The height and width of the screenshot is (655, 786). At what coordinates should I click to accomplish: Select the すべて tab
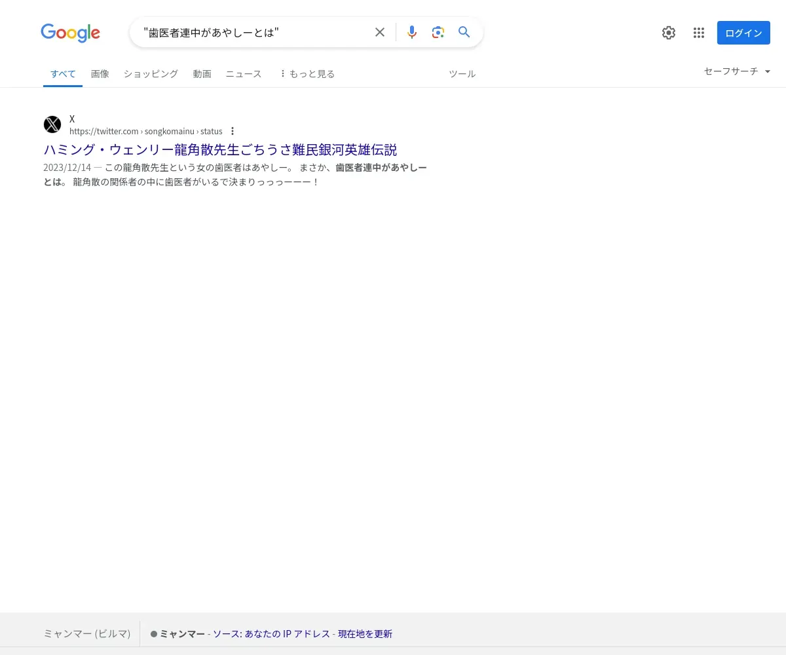point(63,74)
